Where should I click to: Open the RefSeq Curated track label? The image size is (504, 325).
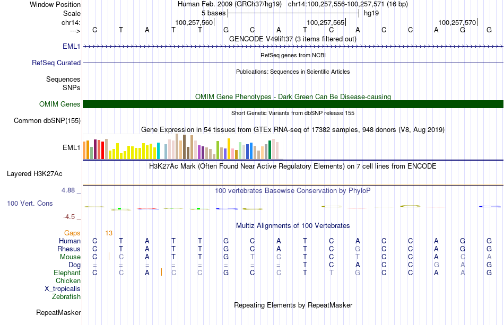pyautogui.click(x=56, y=63)
